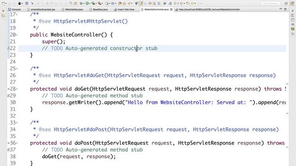Collapse the doGet method at line 28
The image size is (296, 166).
17,89
